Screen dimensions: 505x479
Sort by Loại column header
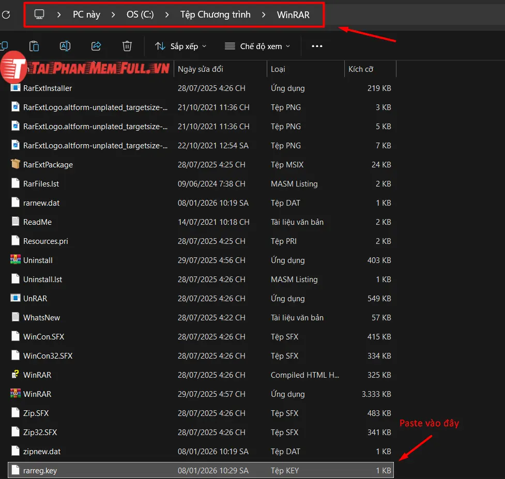pos(278,69)
